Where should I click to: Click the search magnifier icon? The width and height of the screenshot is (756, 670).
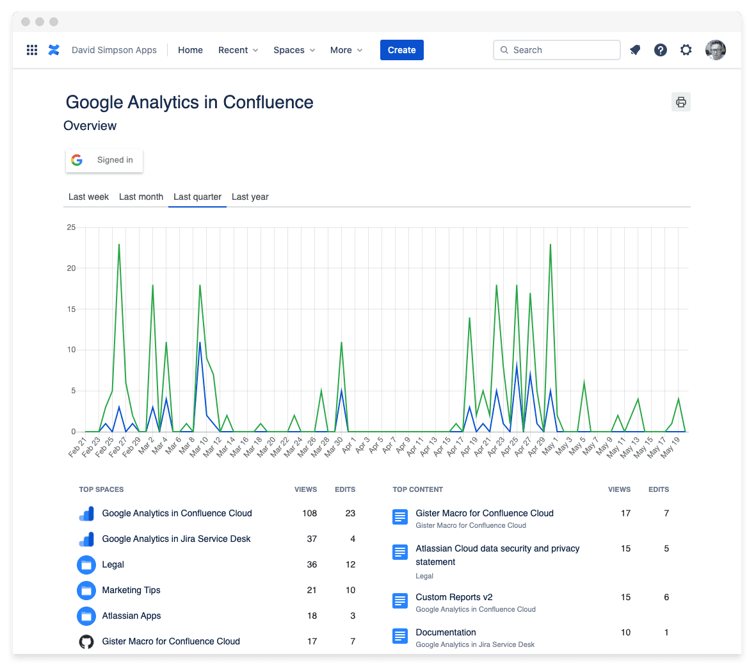click(504, 50)
